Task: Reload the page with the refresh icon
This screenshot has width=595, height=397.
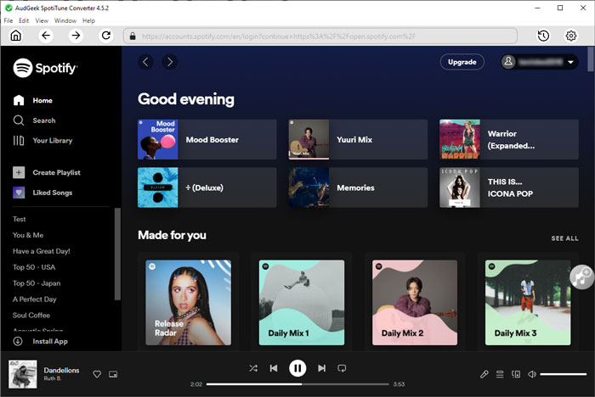Action: [106, 36]
